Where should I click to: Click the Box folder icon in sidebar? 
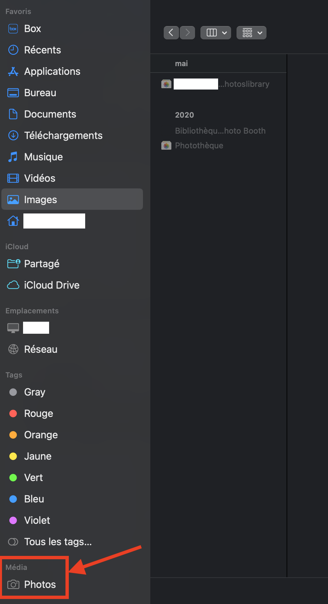click(13, 29)
